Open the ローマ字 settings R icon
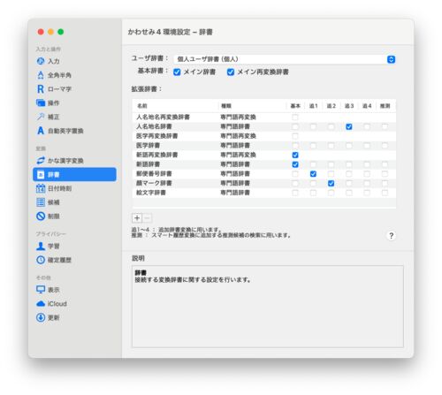Screen dimensions: 442x395 [x=41, y=89]
